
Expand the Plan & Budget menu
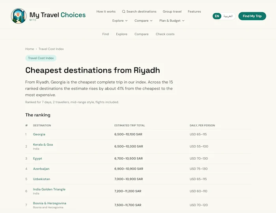(172, 21)
